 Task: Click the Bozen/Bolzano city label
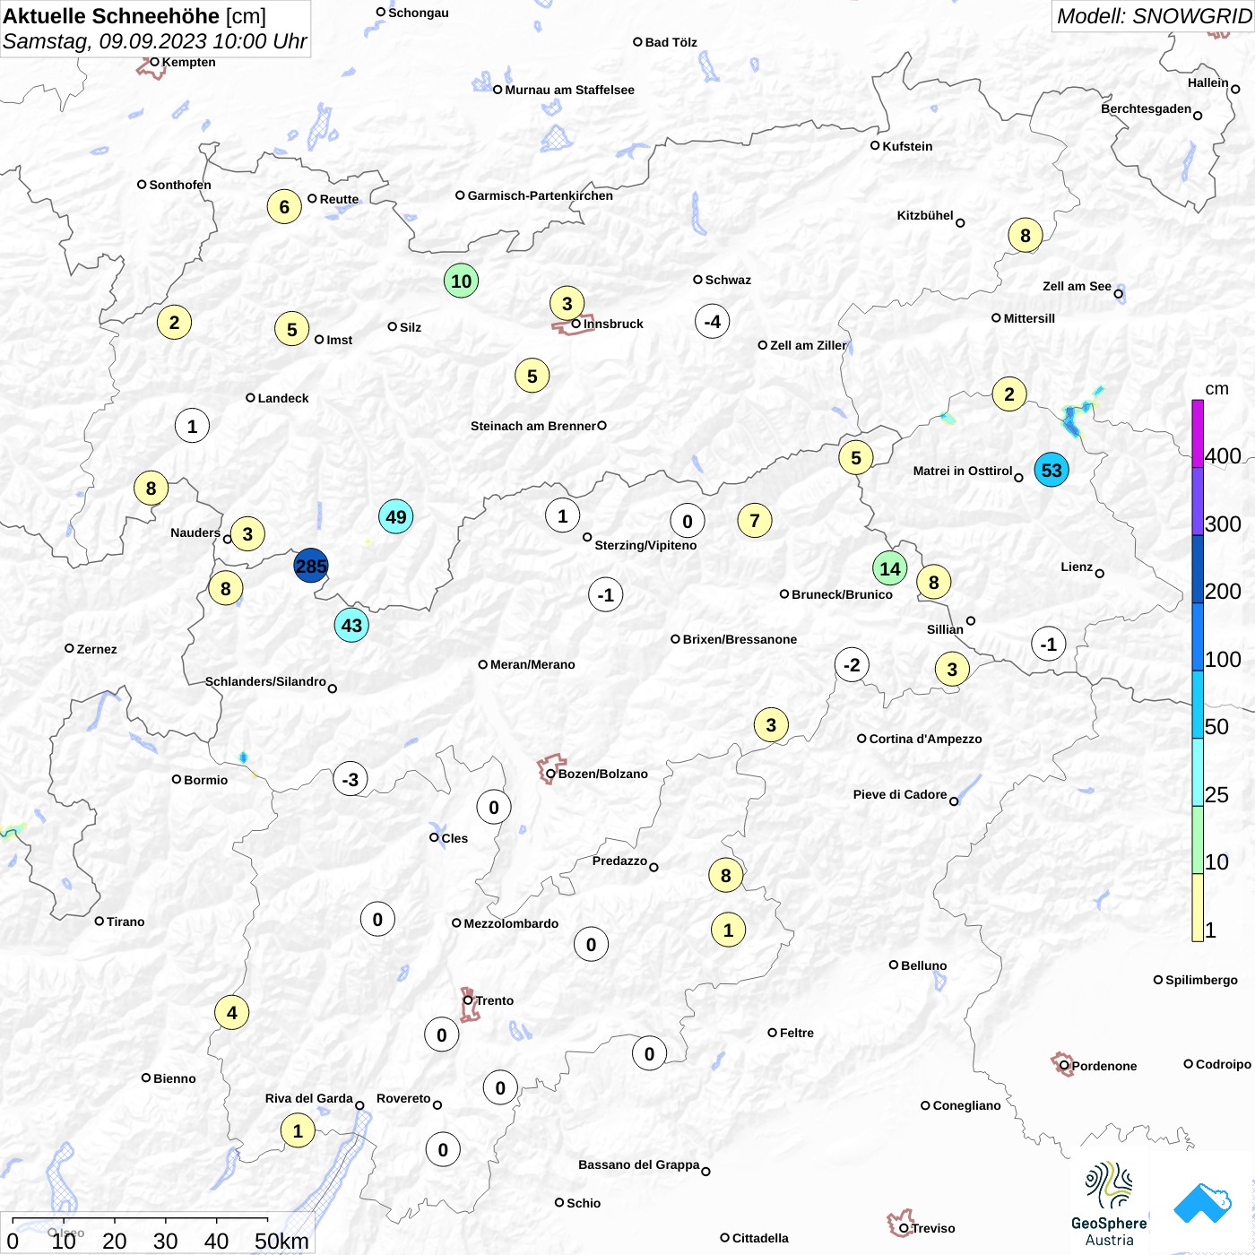click(x=602, y=774)
